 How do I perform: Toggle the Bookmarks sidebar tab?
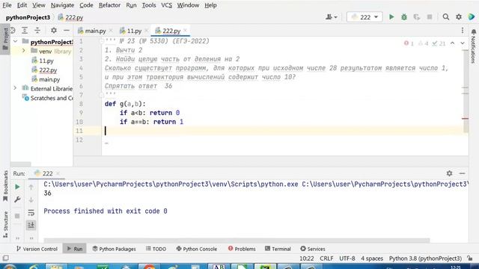point(5,186)
